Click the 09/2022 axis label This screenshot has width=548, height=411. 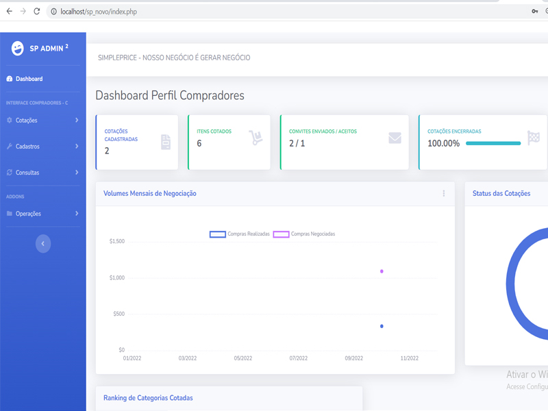tap(354, 358)
